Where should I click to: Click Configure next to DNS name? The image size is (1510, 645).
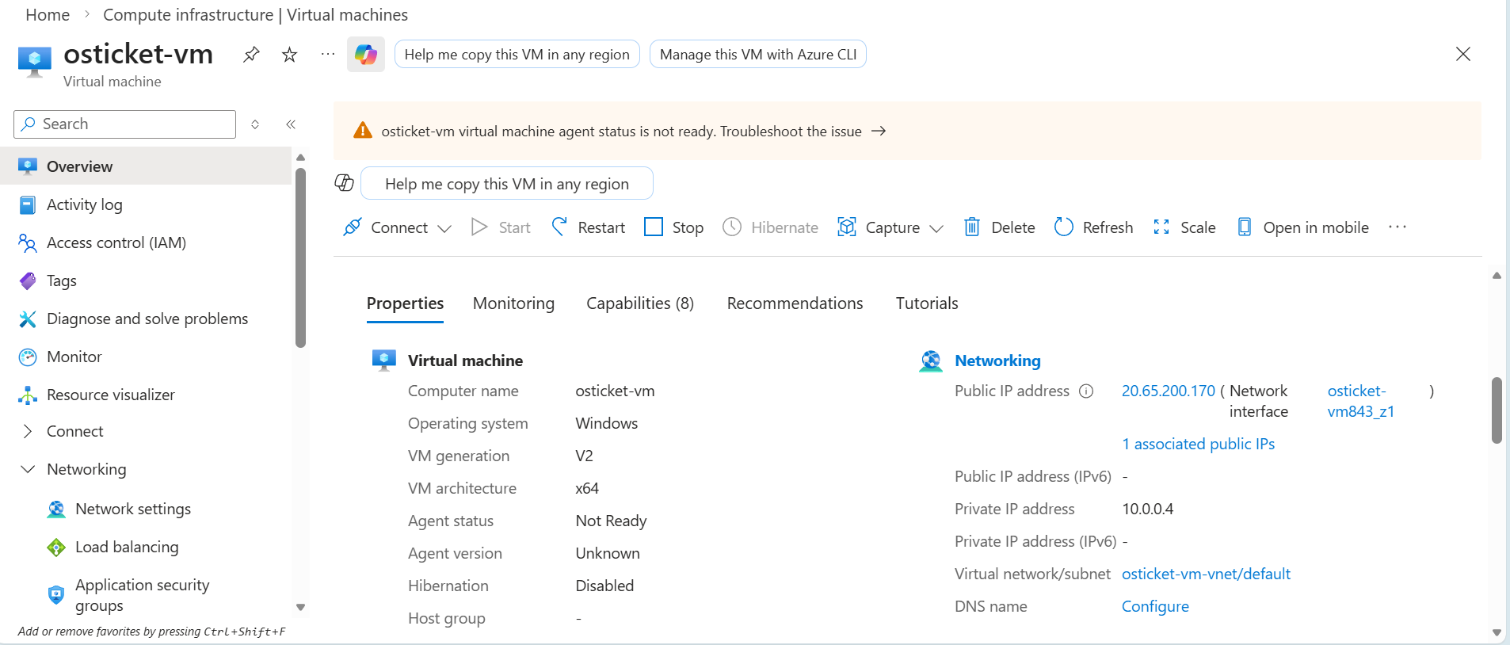coord(1154,606)
